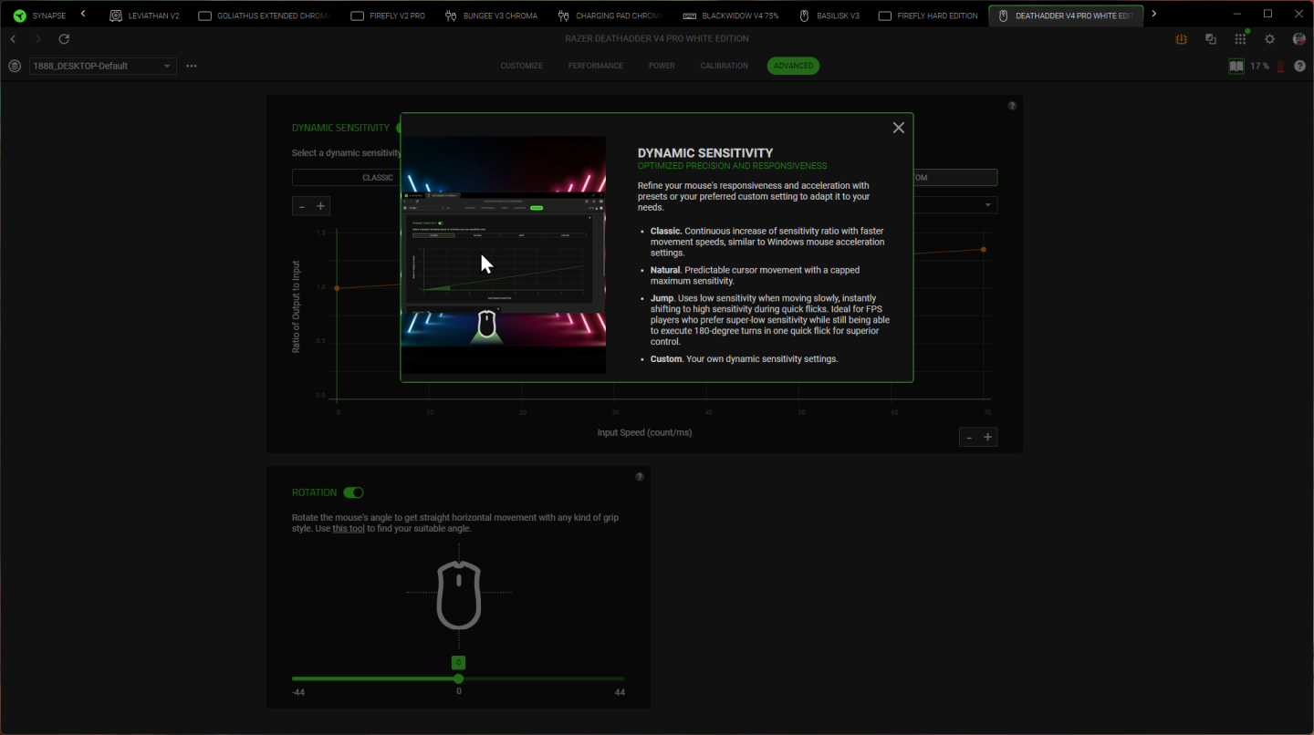1314x735 pixels.
Task: Click the plus button above the graph
Action: 320,206
